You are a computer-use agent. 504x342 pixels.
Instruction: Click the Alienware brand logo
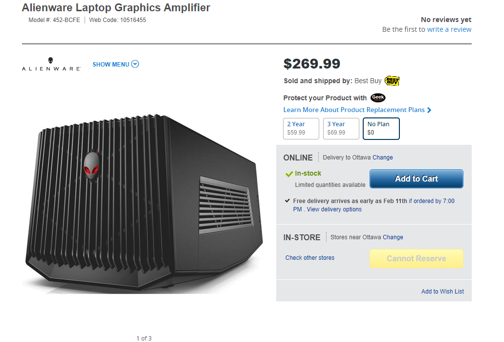(51, 64)
